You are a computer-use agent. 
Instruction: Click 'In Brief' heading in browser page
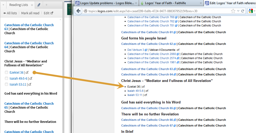coord(127,131)
